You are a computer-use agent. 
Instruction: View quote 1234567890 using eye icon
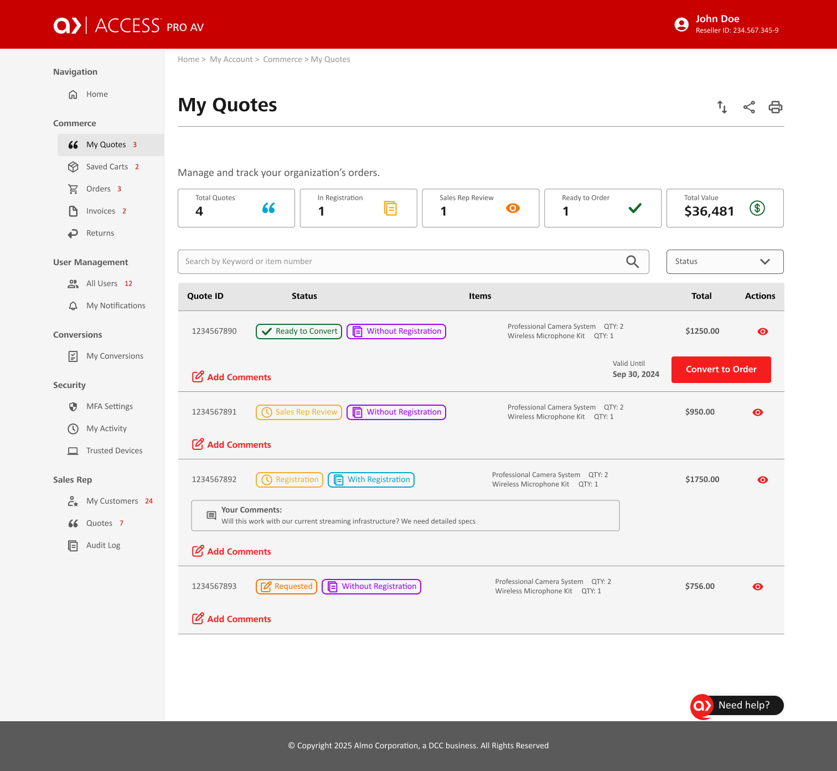(x=763, y=332)
